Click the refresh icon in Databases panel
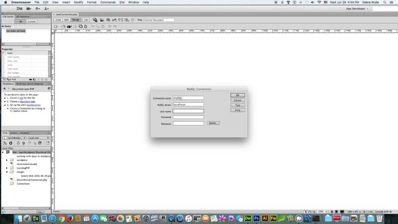Screen dimensions: 398x224 coord(49,88)
